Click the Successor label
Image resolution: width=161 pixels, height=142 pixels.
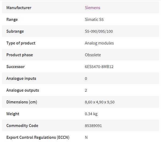tap(16, 67)
